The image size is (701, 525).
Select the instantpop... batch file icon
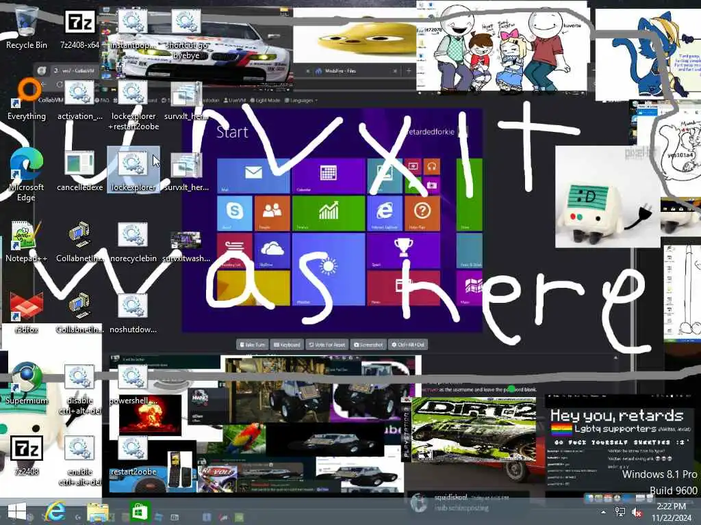pos(133,27)
